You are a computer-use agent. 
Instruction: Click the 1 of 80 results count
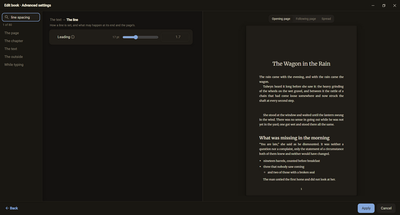[7, 24]
